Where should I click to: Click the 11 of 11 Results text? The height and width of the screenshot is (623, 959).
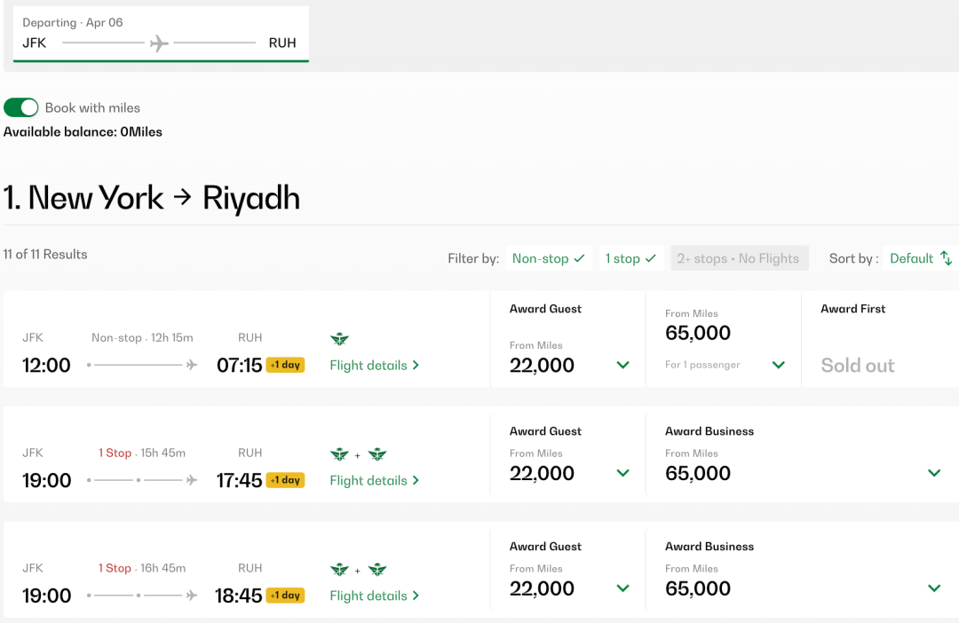click(45, 255)
